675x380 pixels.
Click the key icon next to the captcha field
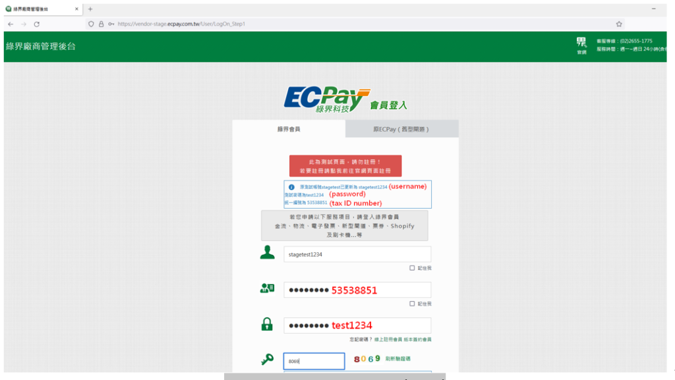tap(268, 360)
